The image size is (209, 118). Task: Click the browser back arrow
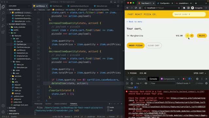point(128,8)
